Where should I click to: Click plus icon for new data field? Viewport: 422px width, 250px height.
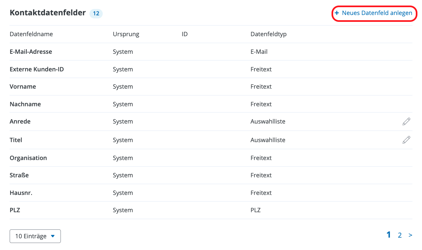click(337, 13)
